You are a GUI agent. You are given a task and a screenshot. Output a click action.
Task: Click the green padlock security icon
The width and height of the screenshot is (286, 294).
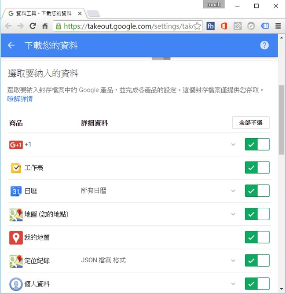(x=59, y=26)
